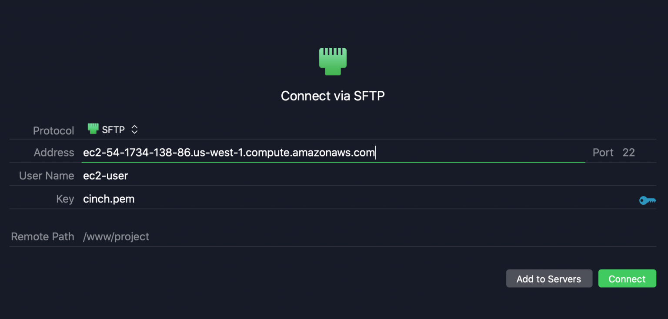Screen dimensions: 668x319
Task: Click the small SFTP icon beside the Protocol label
Action: 92,129
